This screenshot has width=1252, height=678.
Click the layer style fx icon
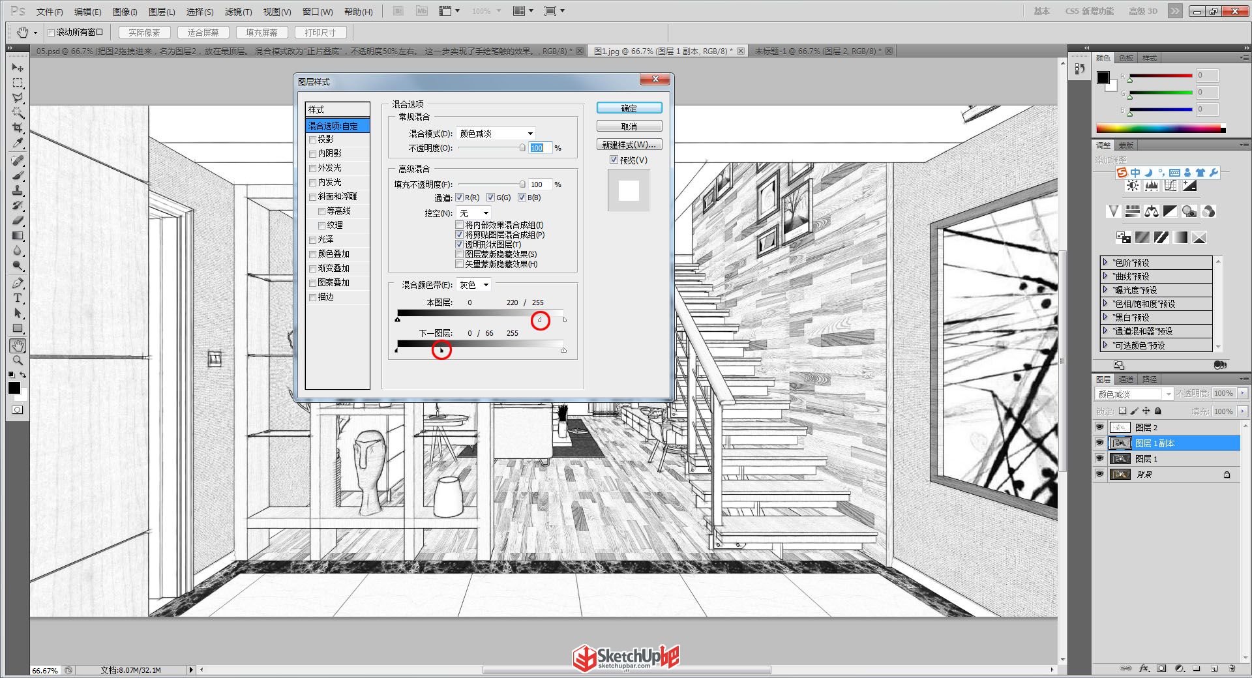coord(1144,668)
